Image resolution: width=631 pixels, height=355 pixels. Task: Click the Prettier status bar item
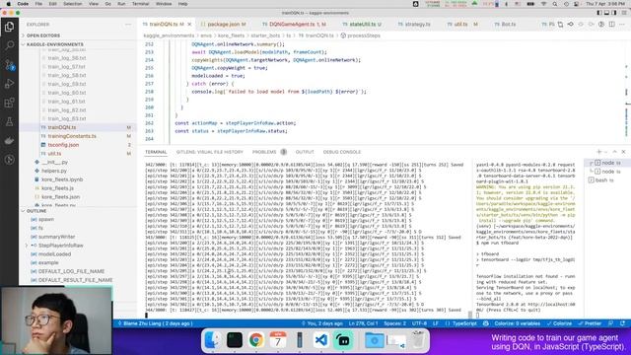590,323
